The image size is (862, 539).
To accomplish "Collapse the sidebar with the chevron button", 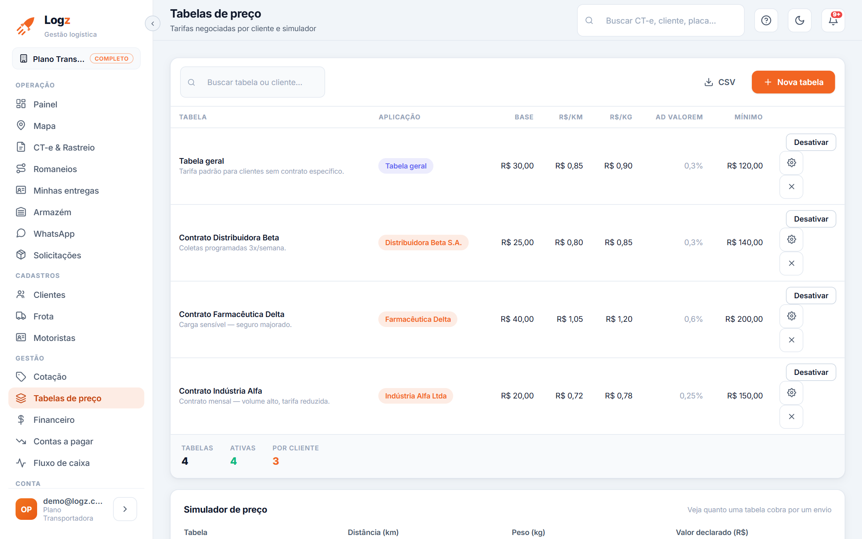I will [x=152, y=24].
